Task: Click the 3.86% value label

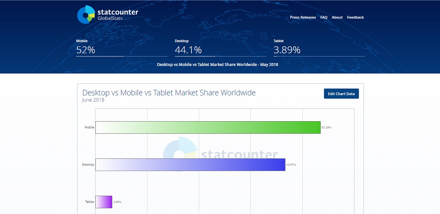Action: point(117,202)
